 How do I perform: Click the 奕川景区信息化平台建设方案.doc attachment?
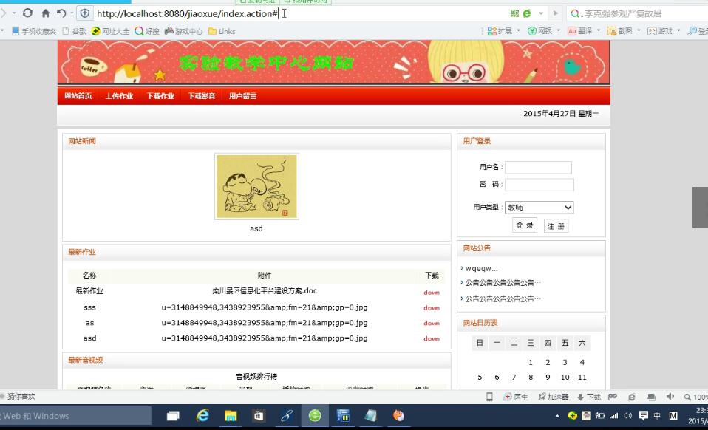265,291
